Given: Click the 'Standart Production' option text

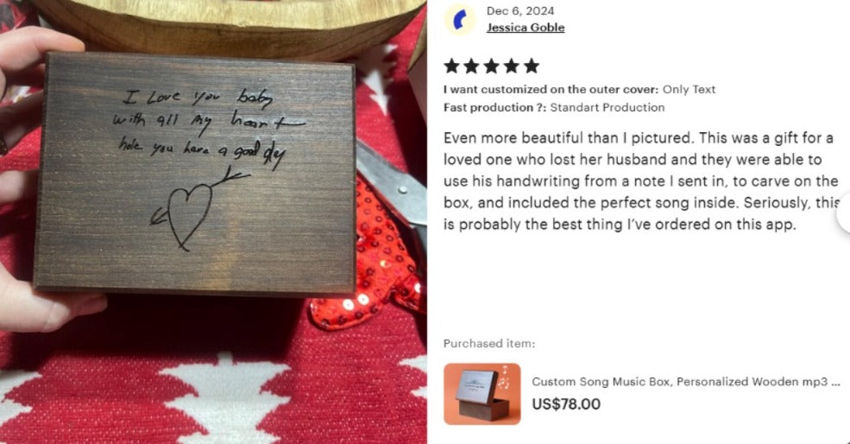Looking at the screenshot, I should point(608,107).
